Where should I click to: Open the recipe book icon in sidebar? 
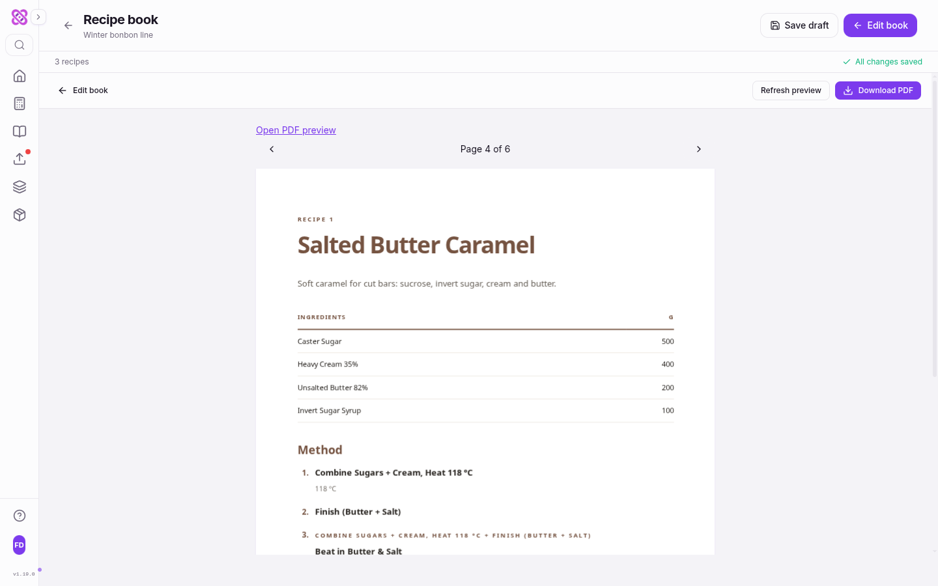[20, 132]
